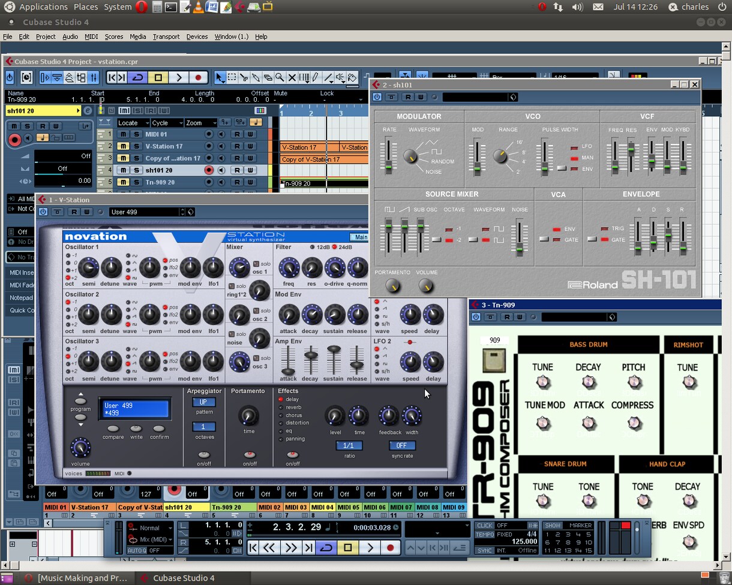Solo the Tn-909 20 track
This screenshot has width=732, height=585.
point(136,182)
